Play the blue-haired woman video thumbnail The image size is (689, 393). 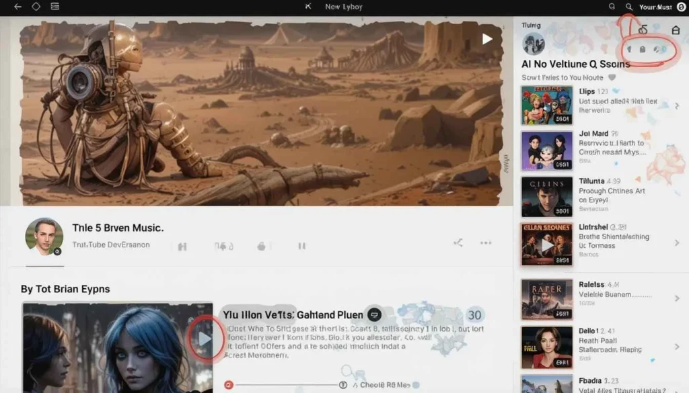click(x=205, y=339)
